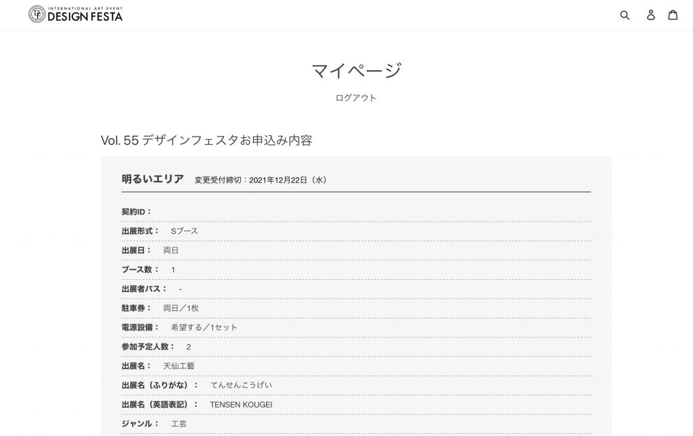Viewport: 693px width, 436px height.
Task: Select the 明るいエリア section title
Action: coord(152,179)
